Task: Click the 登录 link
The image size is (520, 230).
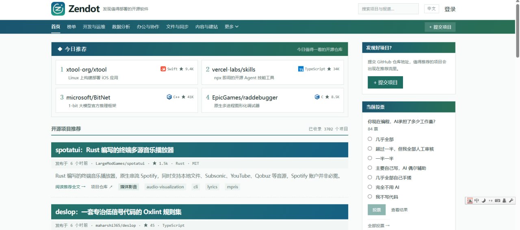Action: click(x=450, y=9)
